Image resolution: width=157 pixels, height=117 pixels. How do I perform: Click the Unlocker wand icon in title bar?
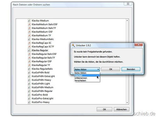tap(73, 45)
